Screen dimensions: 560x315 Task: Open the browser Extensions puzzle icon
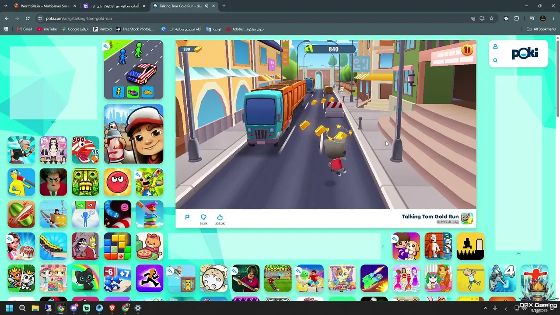pos(517,18)
